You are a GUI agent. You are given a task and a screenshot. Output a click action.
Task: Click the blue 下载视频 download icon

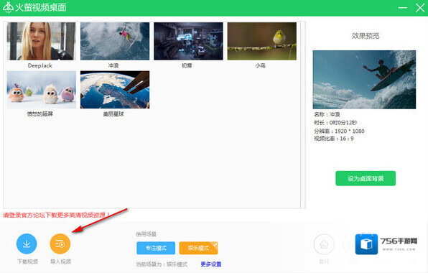(x=27, y=244)
